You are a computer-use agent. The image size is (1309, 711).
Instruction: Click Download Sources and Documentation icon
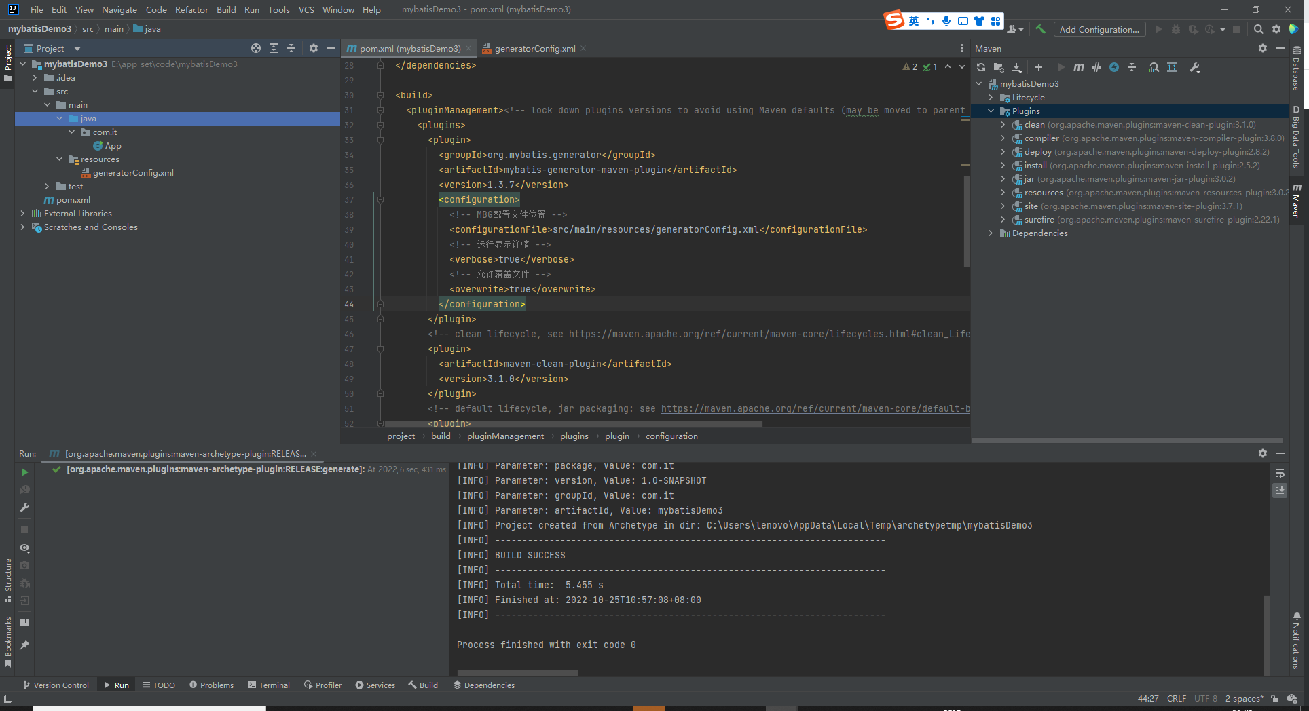(x=1017, y=67)
